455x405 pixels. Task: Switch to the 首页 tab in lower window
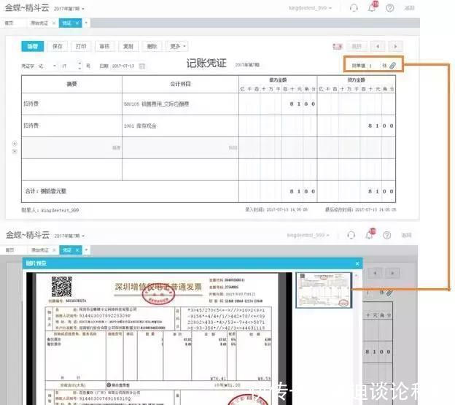[9, 250]
